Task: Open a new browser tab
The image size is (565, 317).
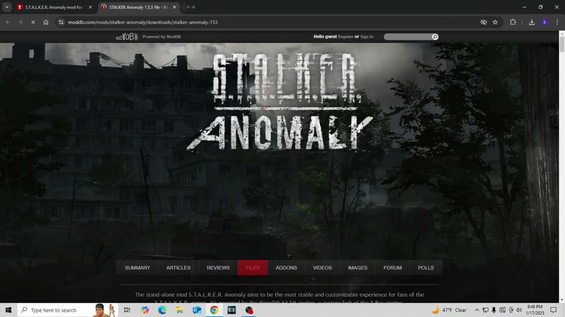Action: [x=193, y=7]
